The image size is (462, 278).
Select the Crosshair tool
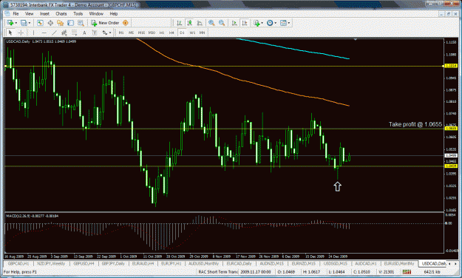coord(21,33)
